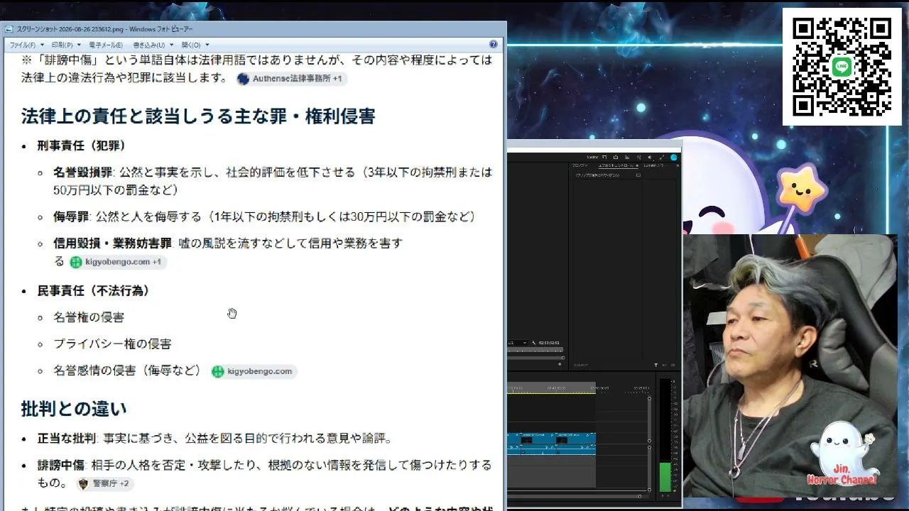Switch to the プロパティ tab in the editor

pos(580,166)
